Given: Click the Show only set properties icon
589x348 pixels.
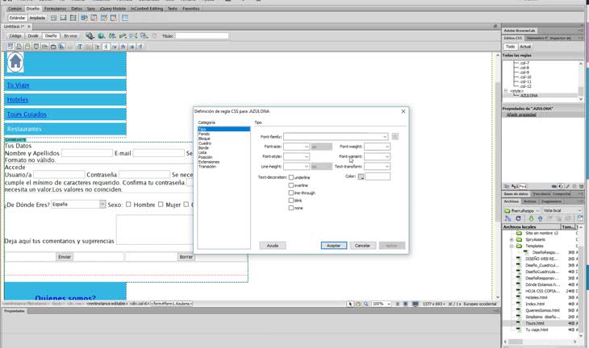Looking at the screenshot, I should click(523, 186).
